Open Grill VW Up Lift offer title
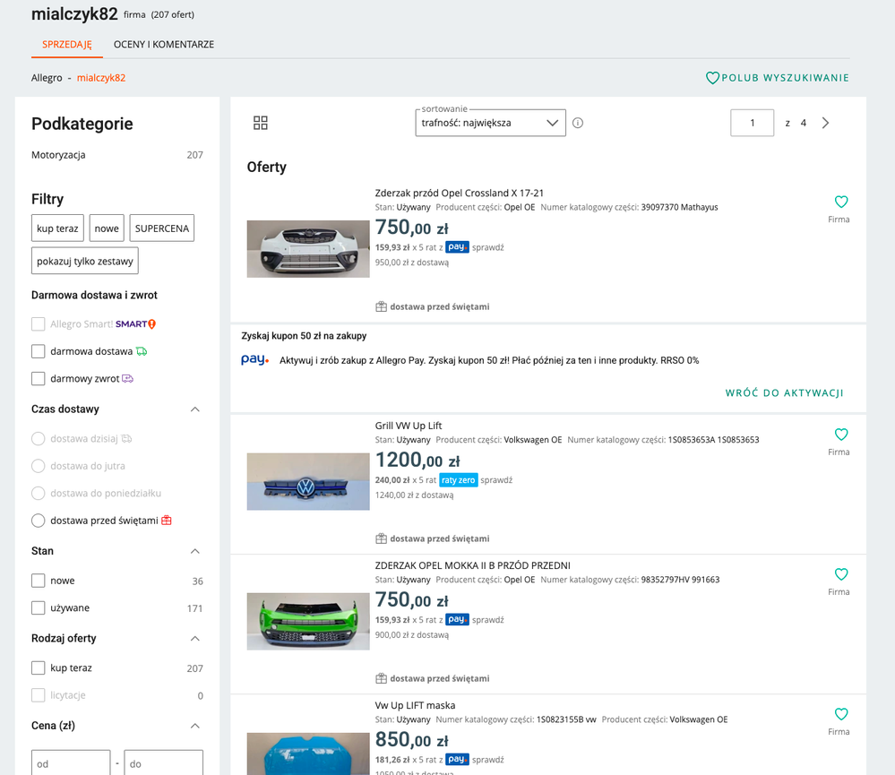The height and width of the screenshot is (775, 895). point(409,426)
